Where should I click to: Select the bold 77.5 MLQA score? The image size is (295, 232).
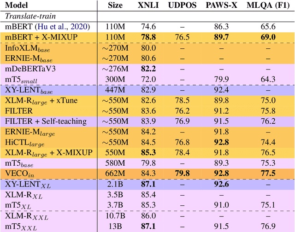(269, 174)
